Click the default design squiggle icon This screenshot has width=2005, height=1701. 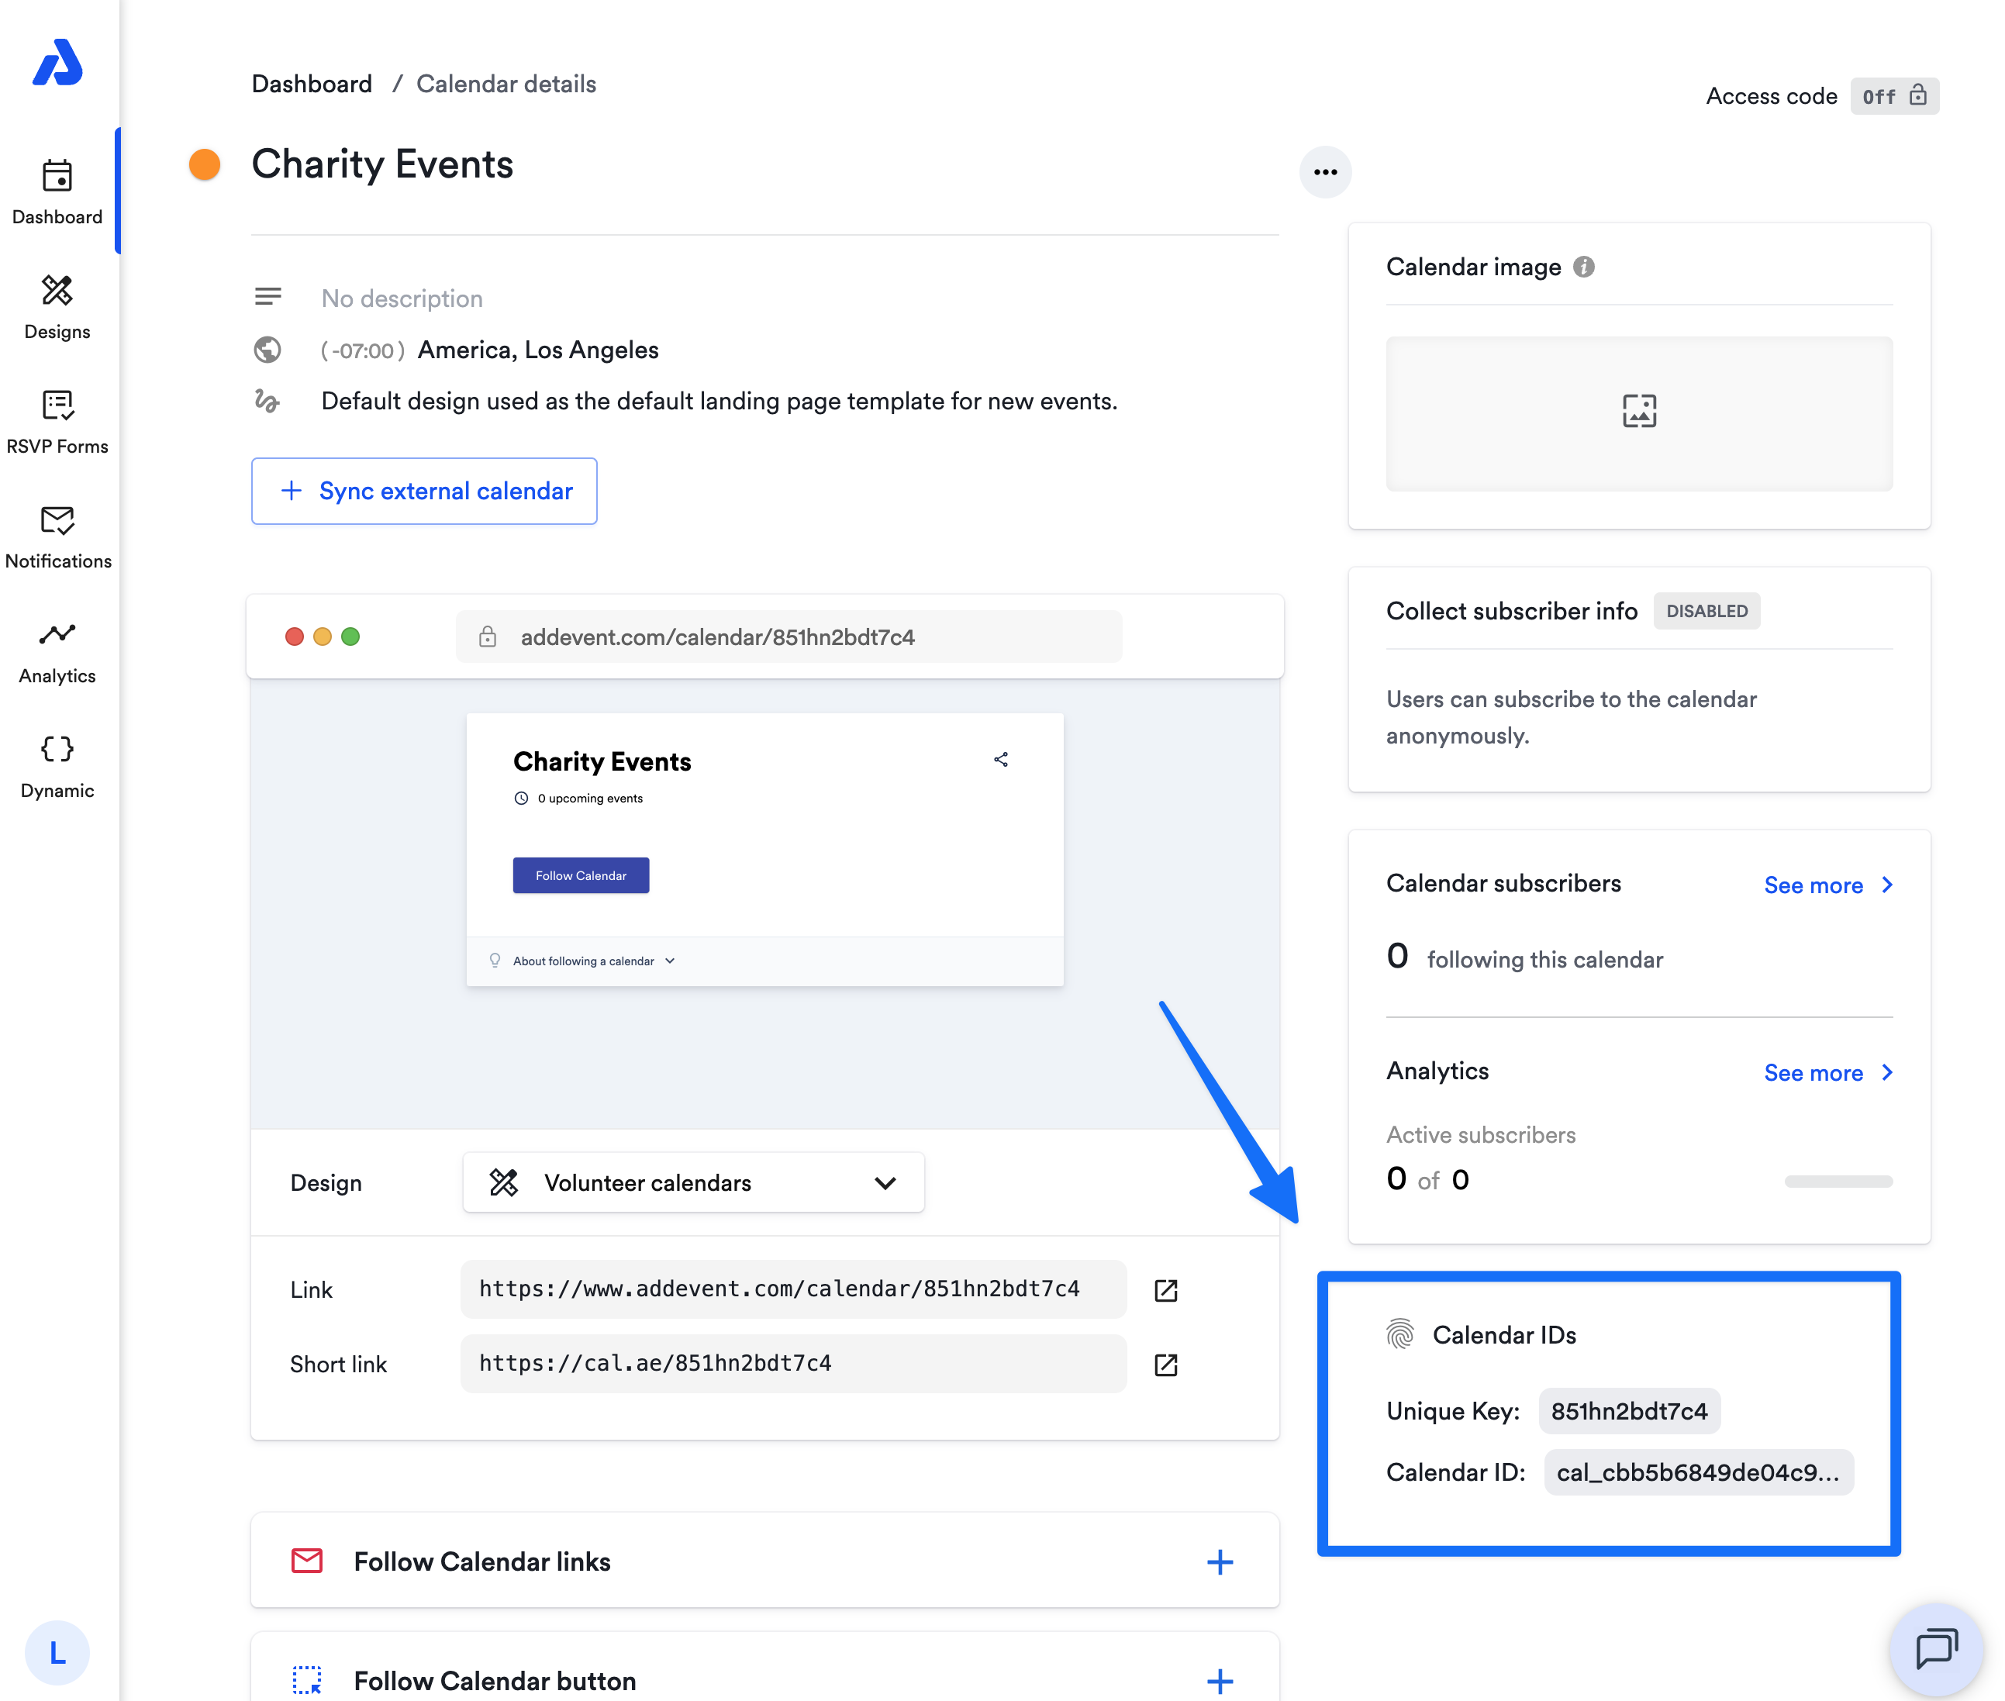pos(267,400)
